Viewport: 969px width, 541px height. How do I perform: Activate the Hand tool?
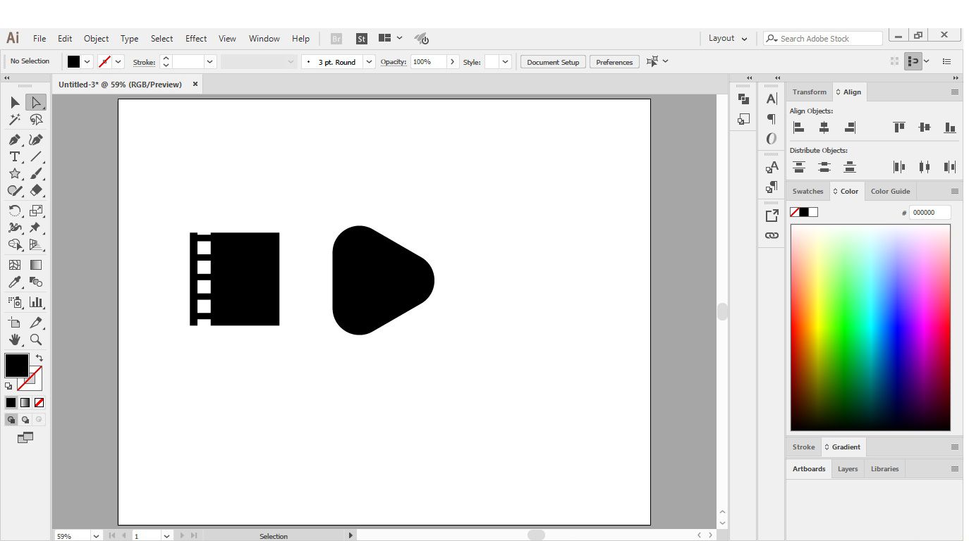click(x=15, y=340)
